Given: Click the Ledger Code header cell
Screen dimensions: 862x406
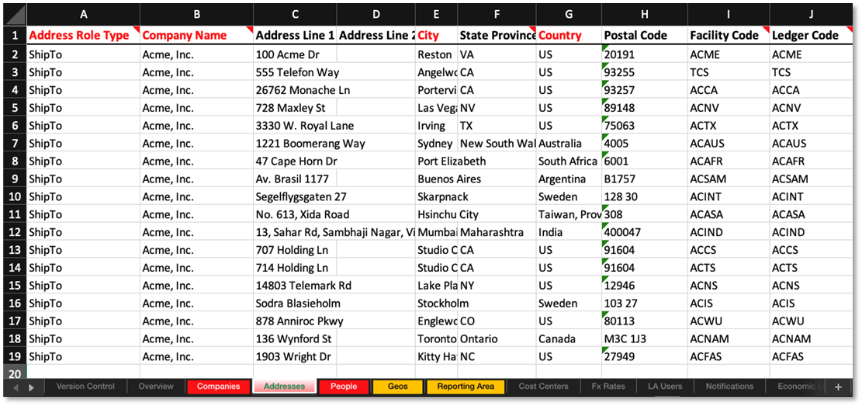Looking at the screenshot, I should click(811, 35).
